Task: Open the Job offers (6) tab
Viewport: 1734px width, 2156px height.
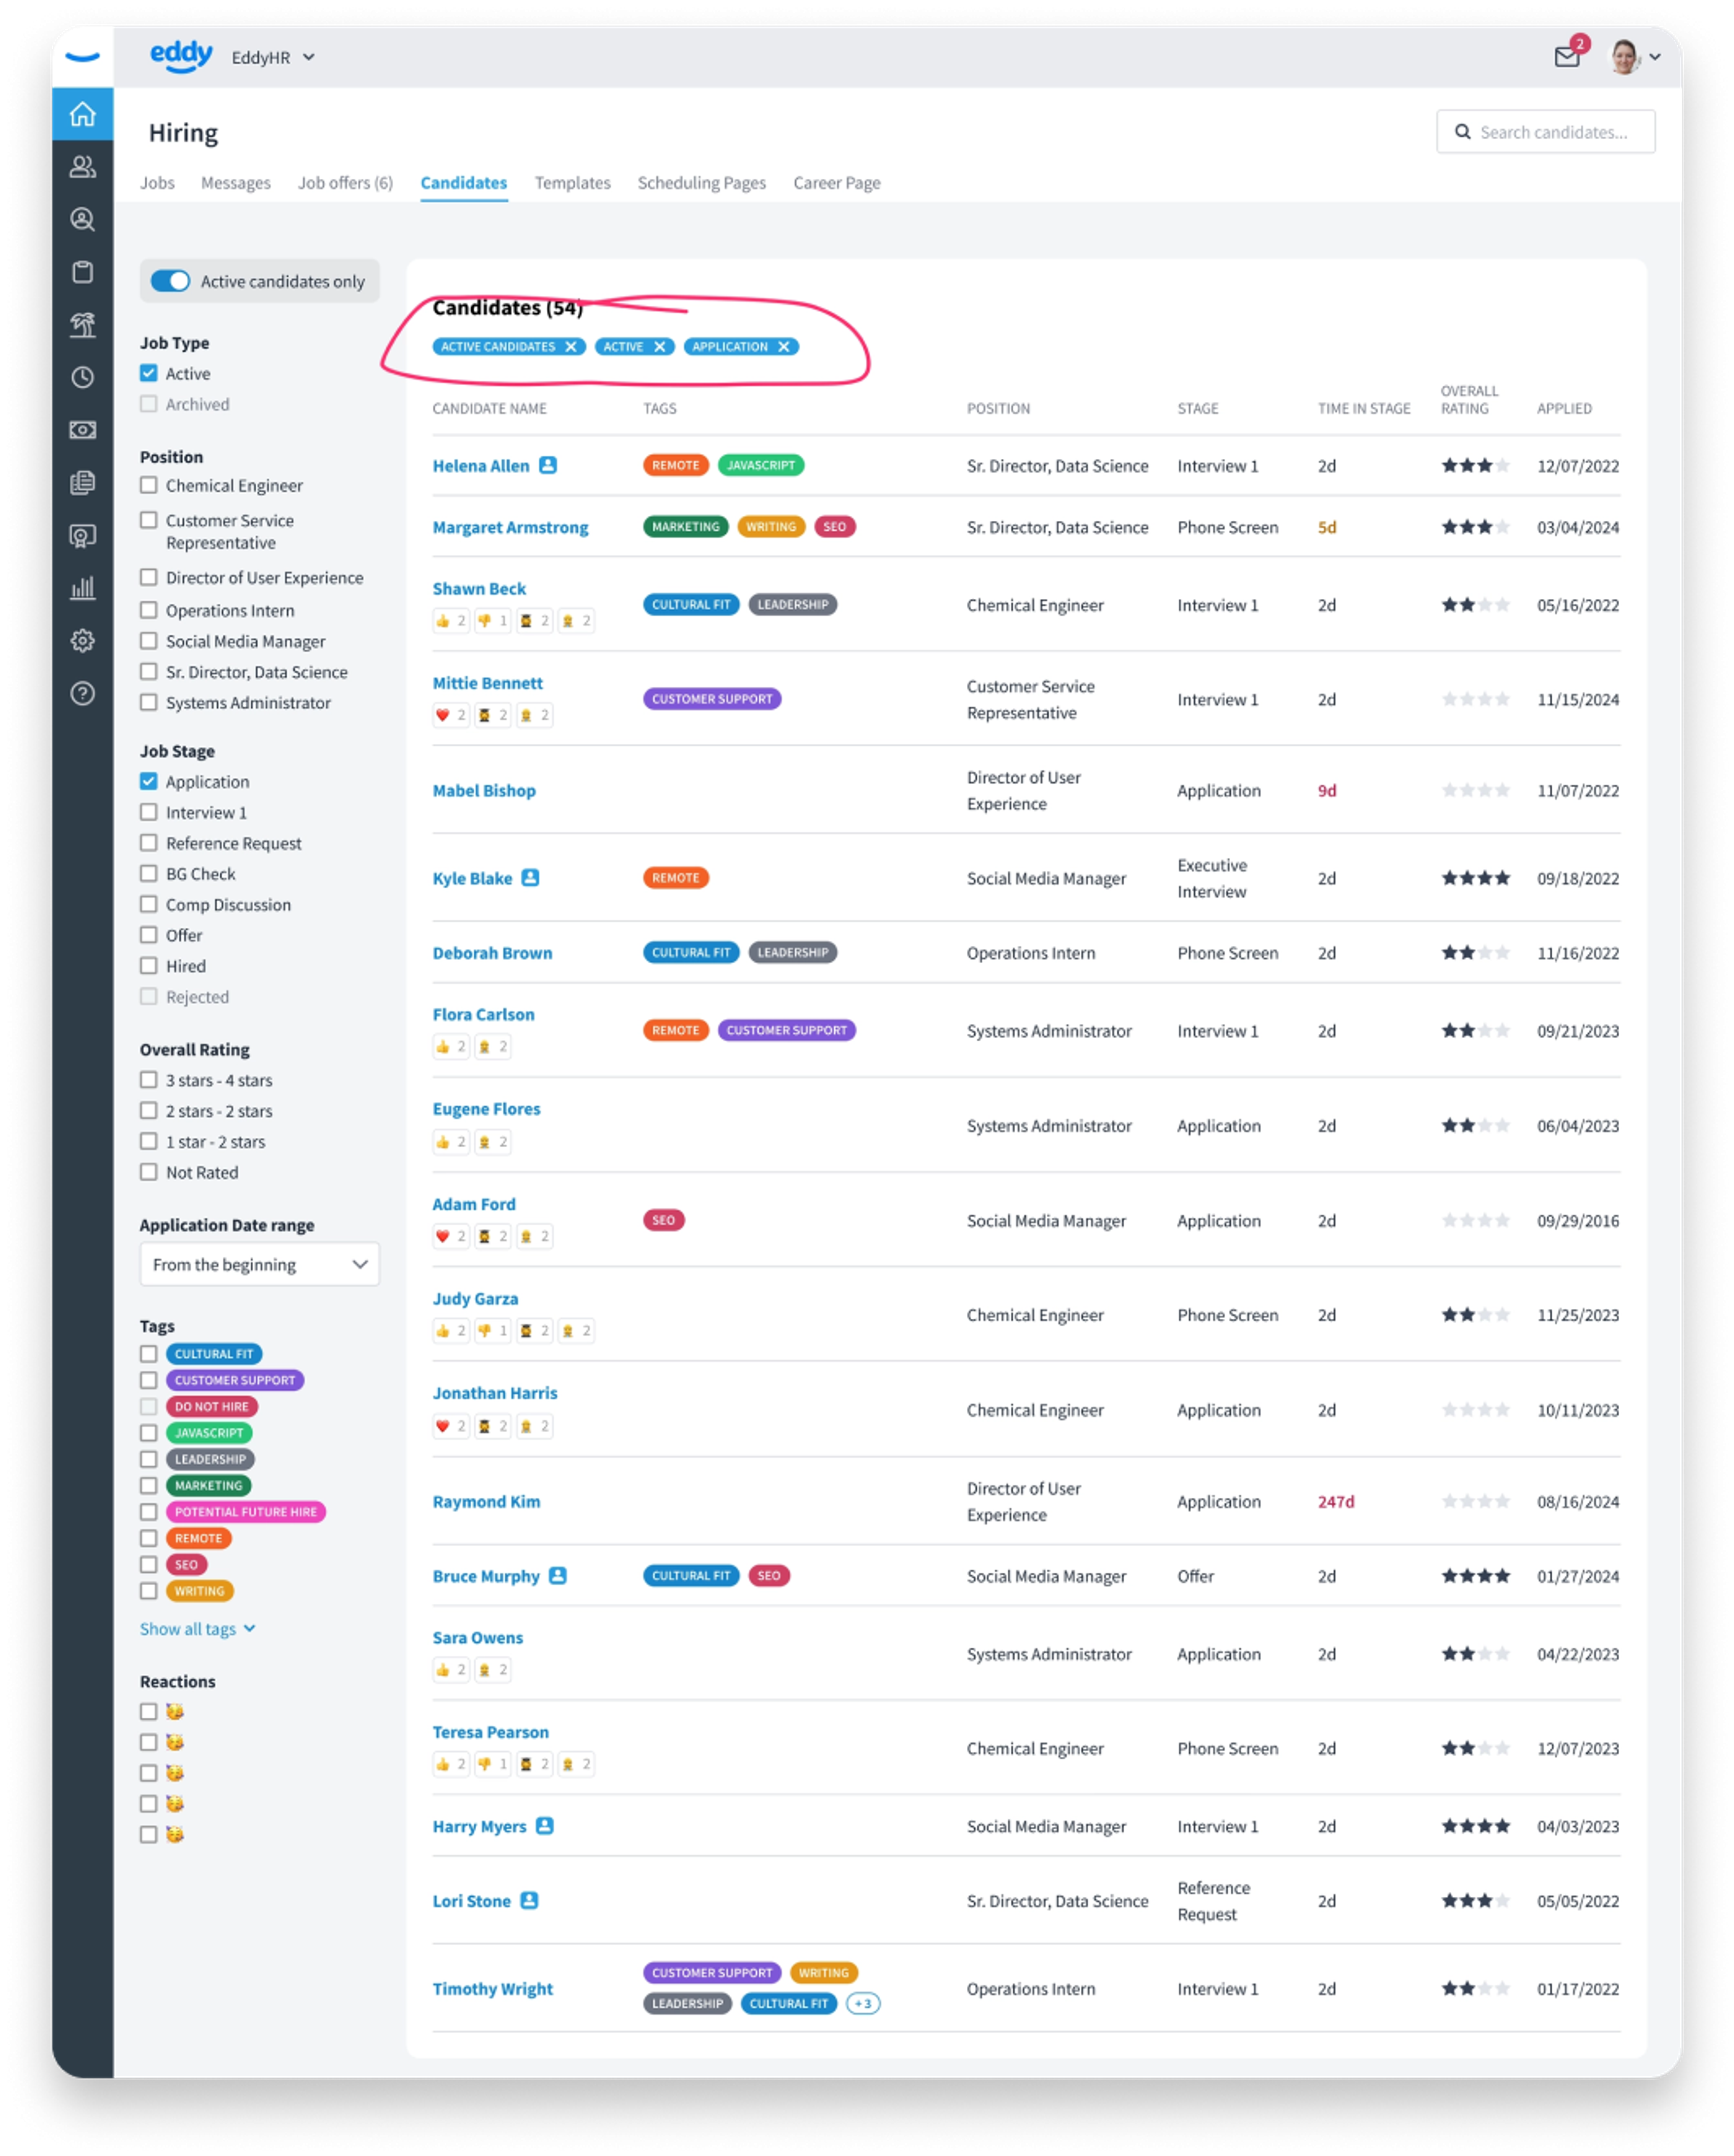Action: (345, 183)
